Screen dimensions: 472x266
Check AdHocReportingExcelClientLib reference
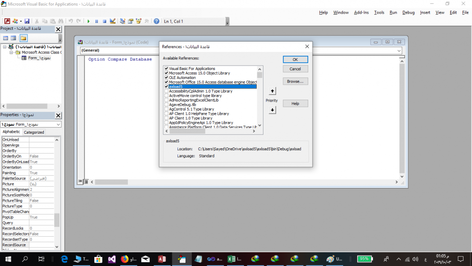167,100
